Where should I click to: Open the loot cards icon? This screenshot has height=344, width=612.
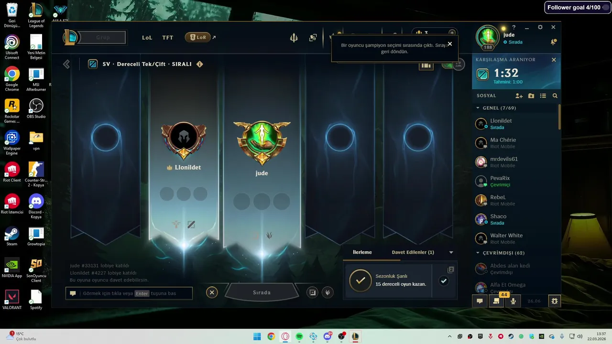(x=313, y=37)
